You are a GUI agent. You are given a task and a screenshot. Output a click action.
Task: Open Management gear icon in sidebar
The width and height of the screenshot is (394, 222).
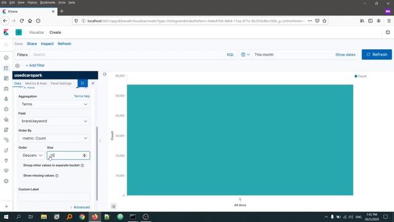pyautogui.click(x=6, y=181)
